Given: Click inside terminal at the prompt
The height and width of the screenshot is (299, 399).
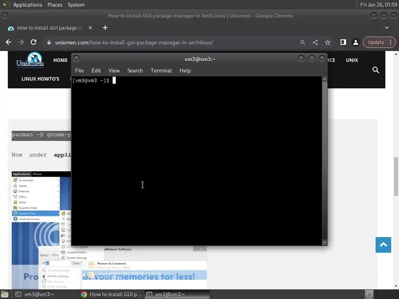Looking at the screenshot, I should pyautogui.click(x=114, y=80).
